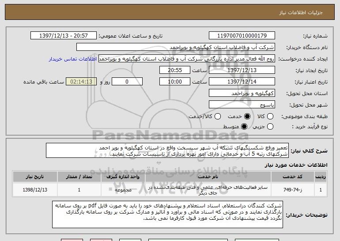Click the جزئیات اطلاعات نیاز header title

301,12
